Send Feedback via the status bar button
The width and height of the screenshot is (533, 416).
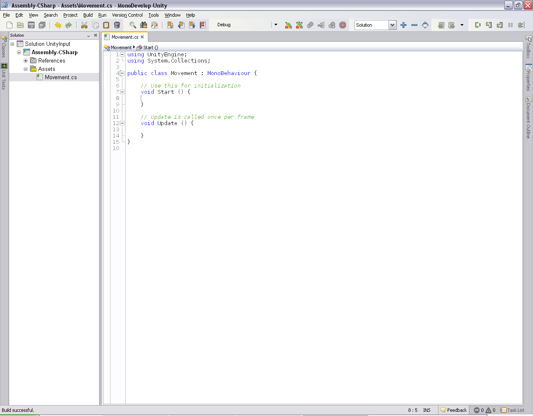pyautogui.click(x=453, y=410)
